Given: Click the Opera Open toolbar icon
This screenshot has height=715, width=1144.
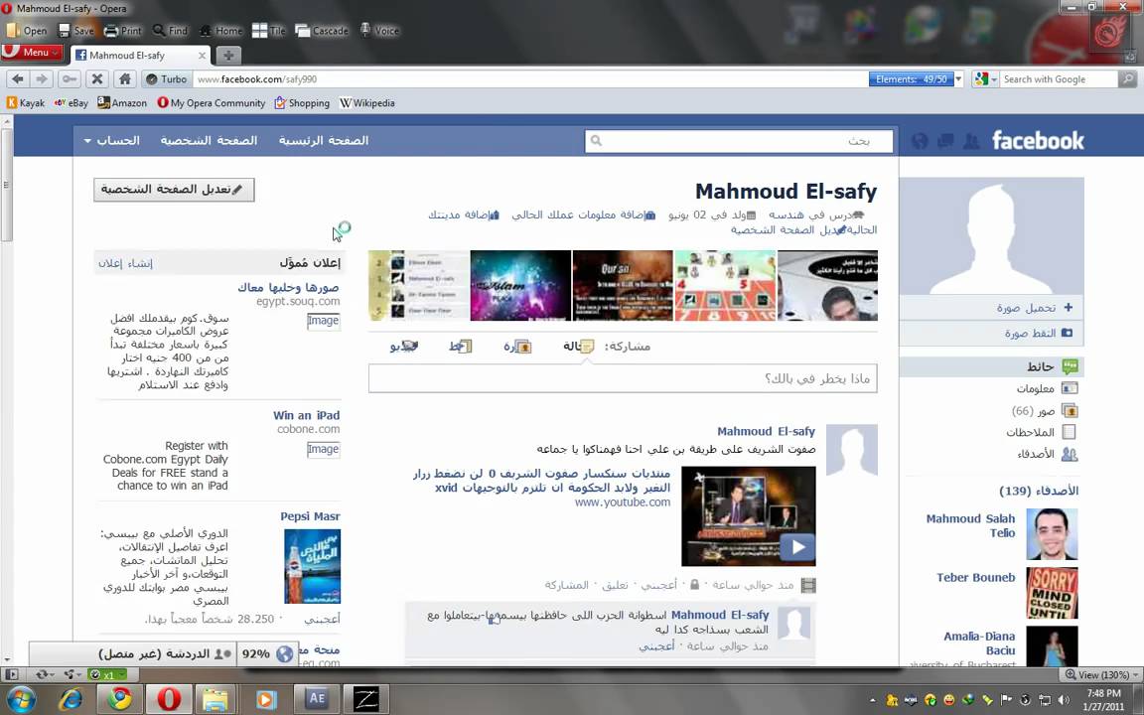Looking at the screenshot, I should point(26,31).
